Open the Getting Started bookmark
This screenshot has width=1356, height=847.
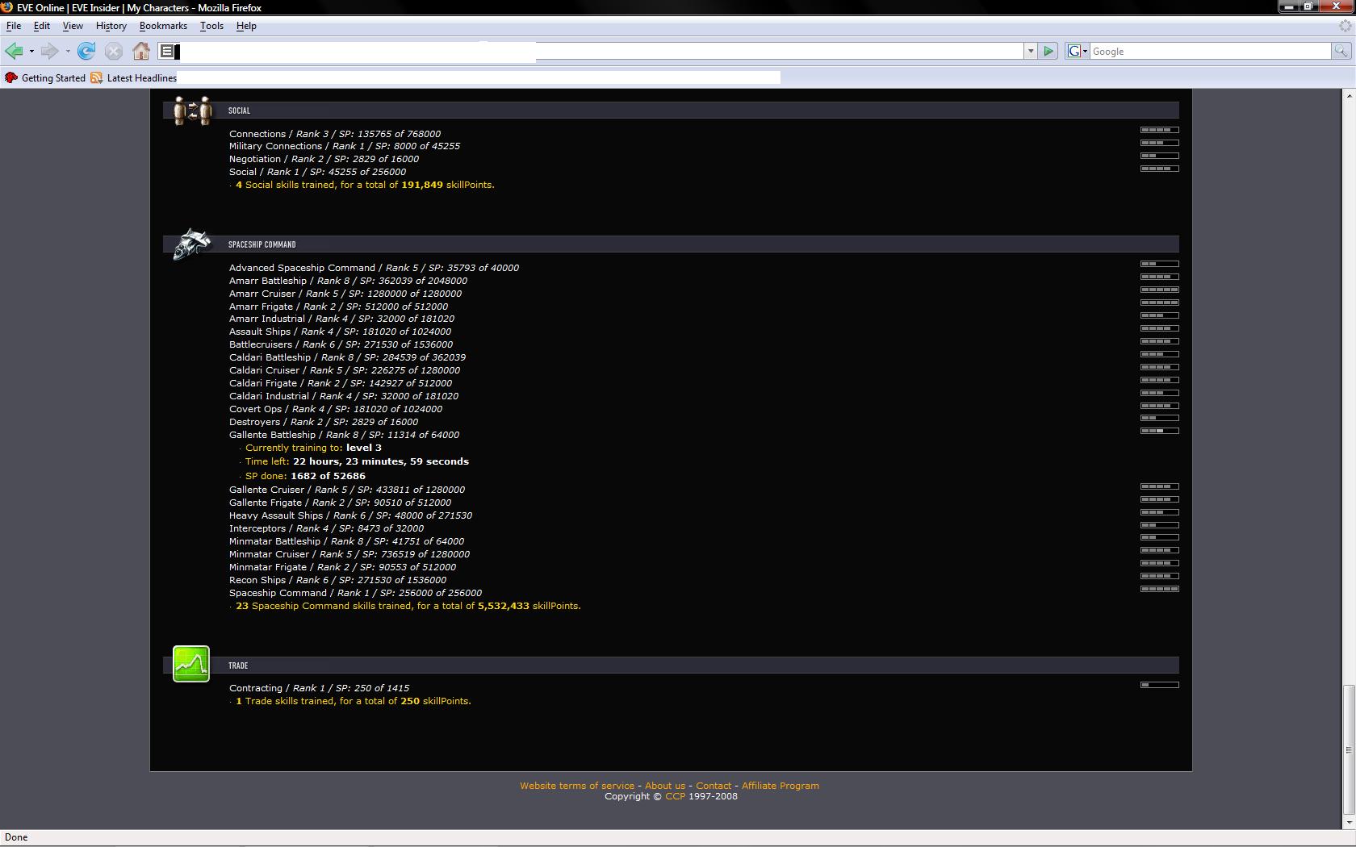53,78
